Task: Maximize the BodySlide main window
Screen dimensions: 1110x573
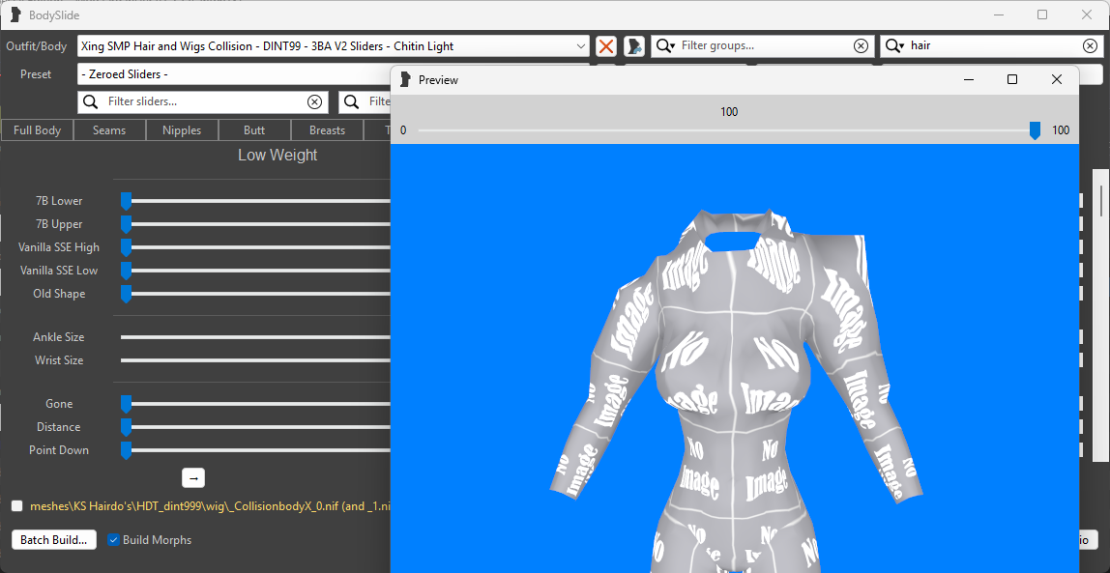Action: tap(1042, 14)
